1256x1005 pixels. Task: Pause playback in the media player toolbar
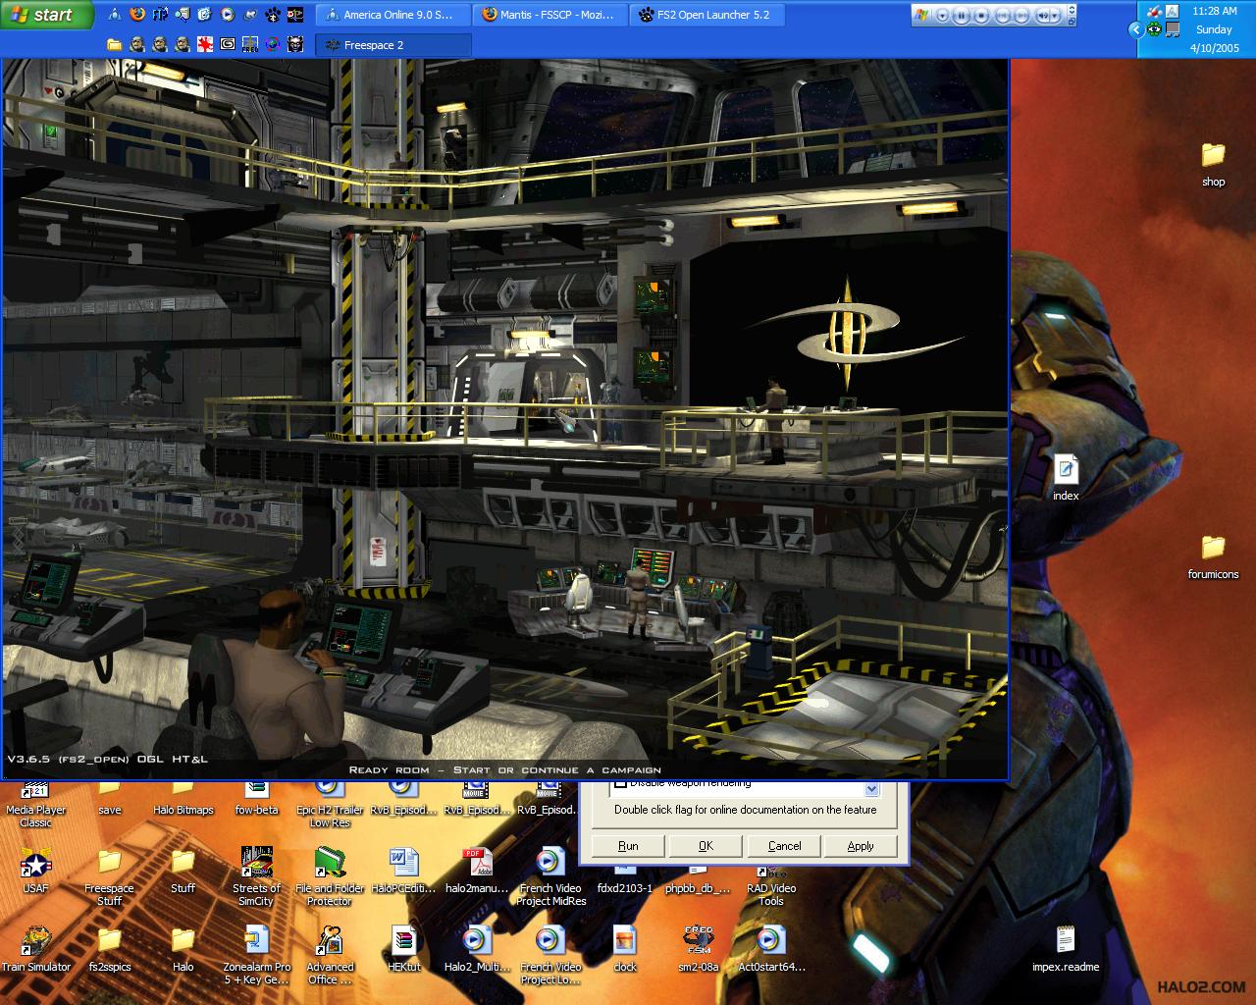click(962, 15)
